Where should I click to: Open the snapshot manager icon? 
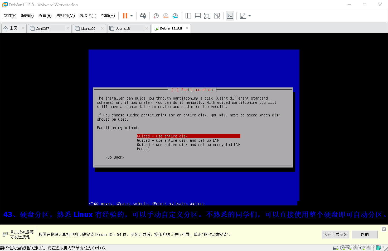175,16
